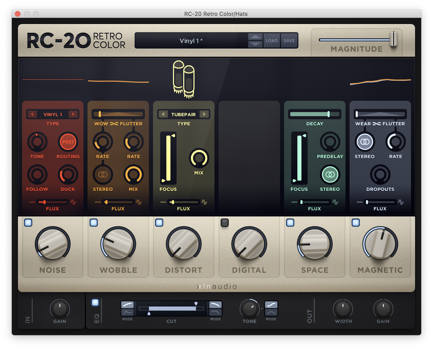The image size is (433, 349).
Task: Click the Flux slider in the Space module
Action: click(x=315, y=202)
